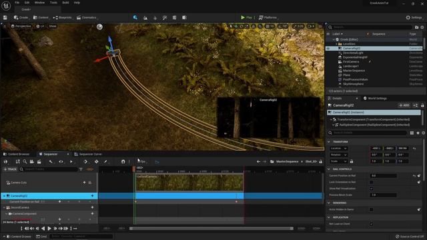The width and height of the screenshot is (427, 240).
Task: Open Sequencer playback options icon
Action: [x=71, y=161]
